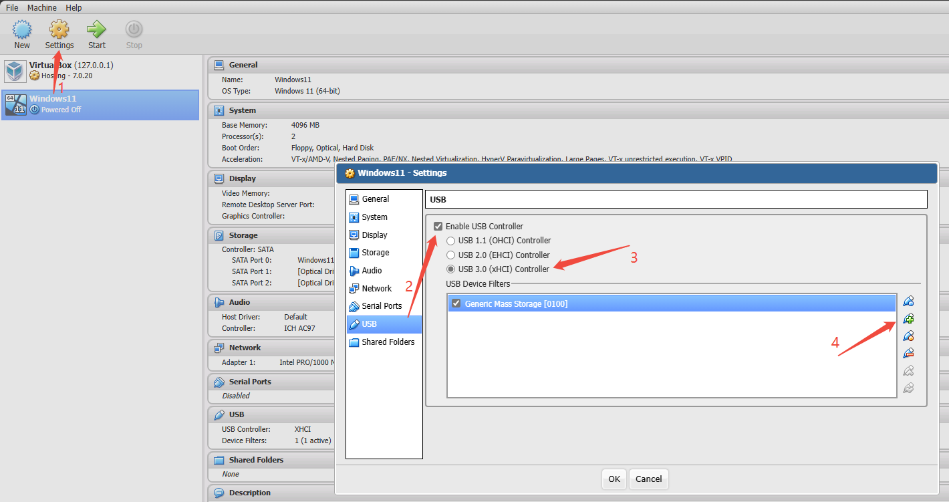949x502 pixels.
Task: Click the 'Default' host driver value
Action: pos(295,317)
